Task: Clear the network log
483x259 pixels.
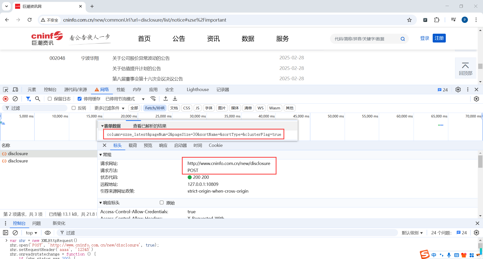Action: [15, 99]
